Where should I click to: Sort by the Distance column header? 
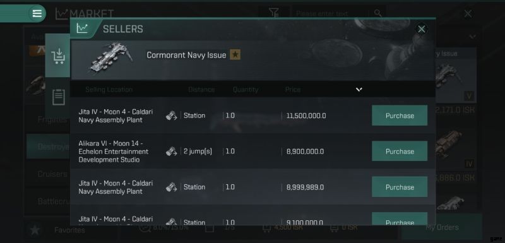click(201, 90)
